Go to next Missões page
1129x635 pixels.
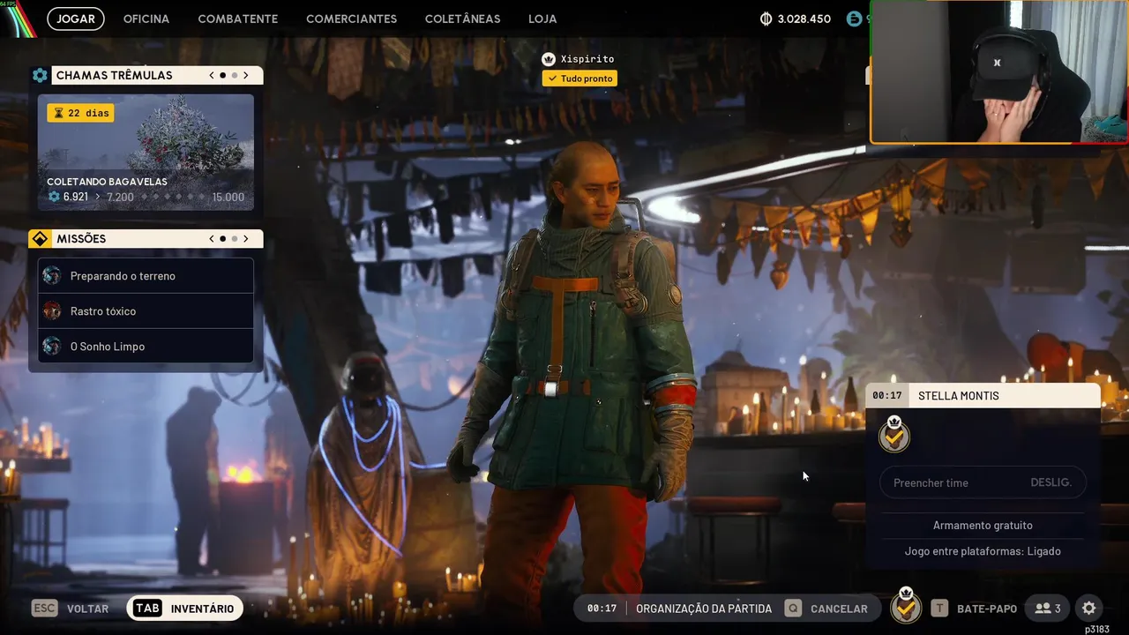246,239
